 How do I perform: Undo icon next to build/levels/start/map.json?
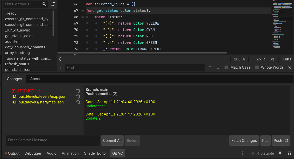78,102
